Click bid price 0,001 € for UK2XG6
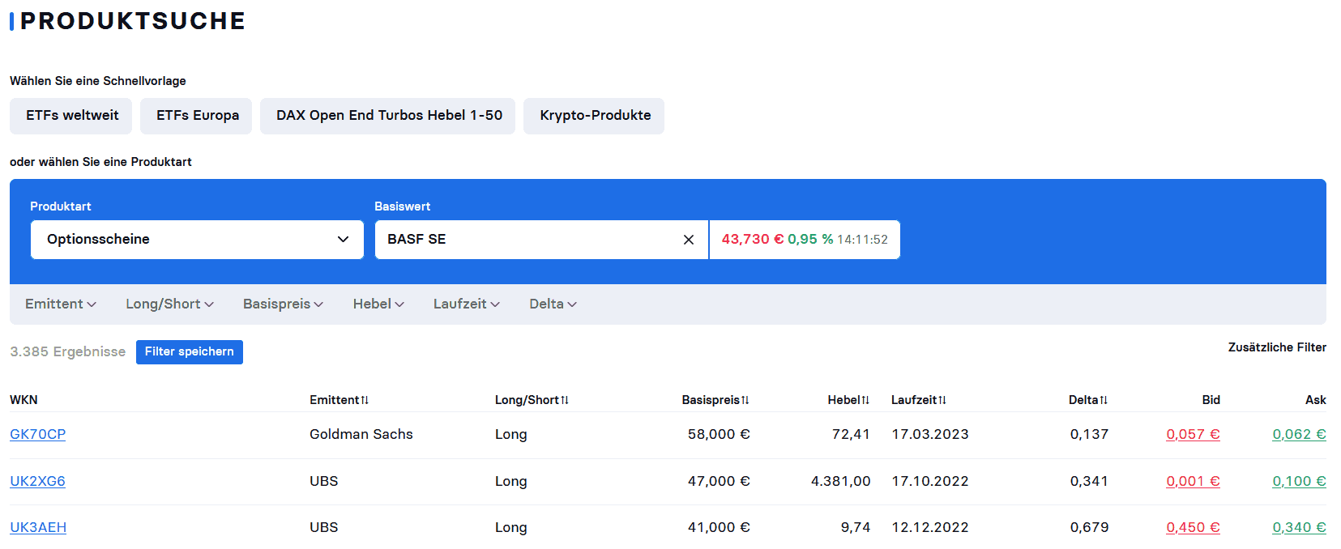 [x=1193, y=482]
